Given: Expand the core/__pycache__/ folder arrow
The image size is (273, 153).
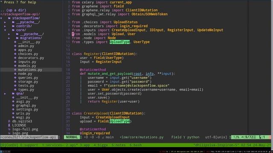Looking at the screenshot, I should pos(9,34).
